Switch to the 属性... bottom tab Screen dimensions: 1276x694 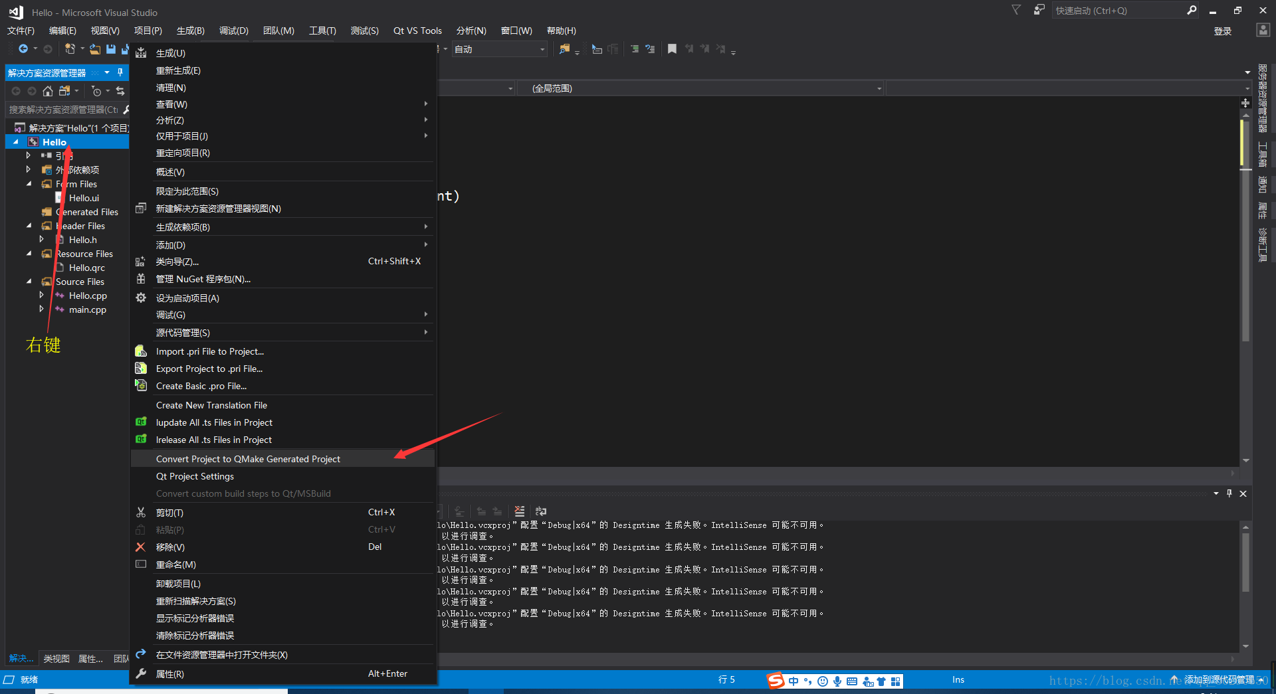point(90,659)
